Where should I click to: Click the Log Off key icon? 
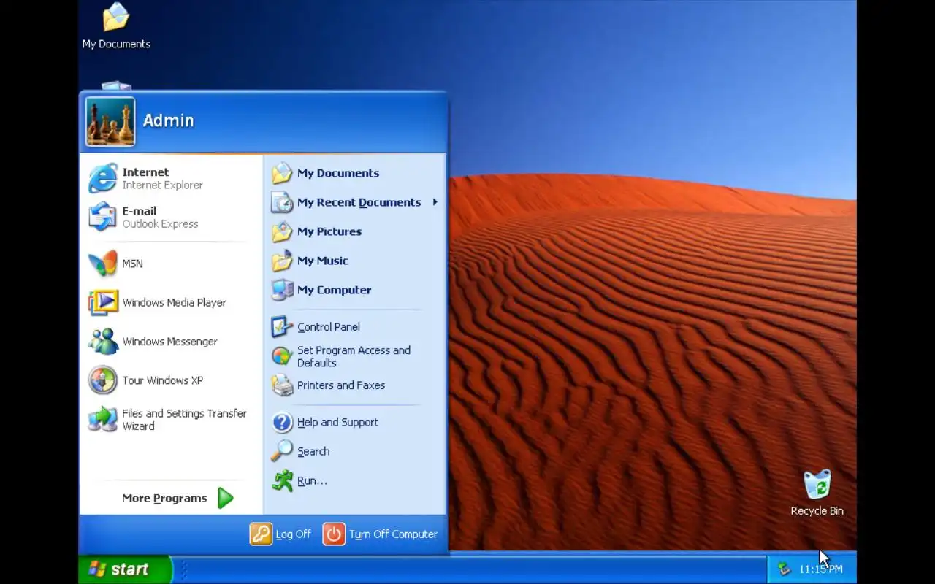[x=261, y=534]
